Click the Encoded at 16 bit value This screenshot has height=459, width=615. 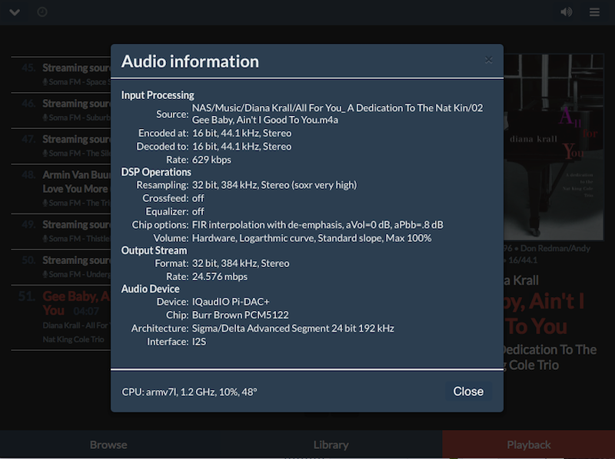click(x=241, y=133)
